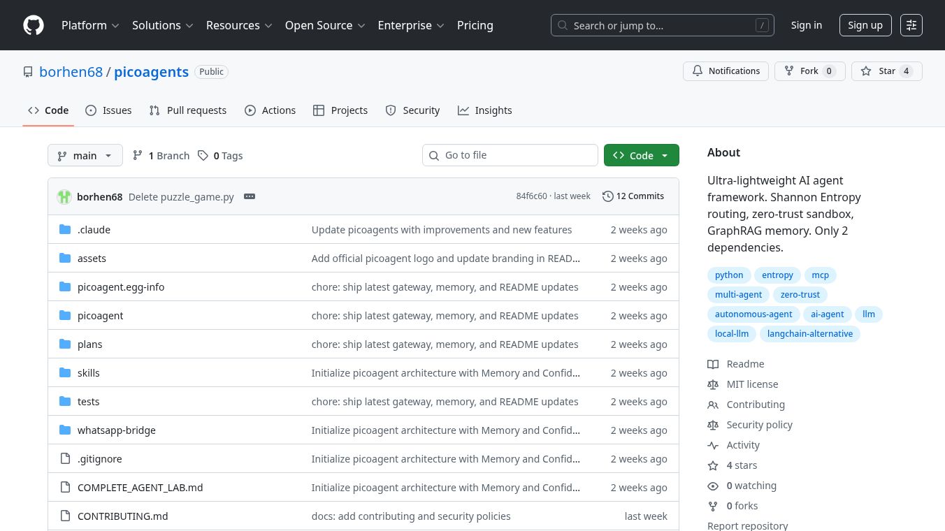Open the accessibility settings icon in header
945x531 pixels.
(911, 25)
